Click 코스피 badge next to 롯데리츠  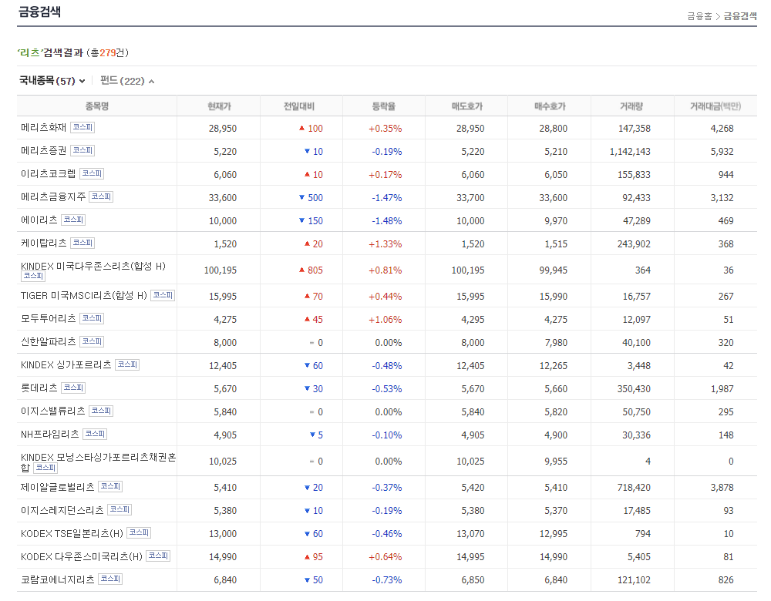coord(73,388)
